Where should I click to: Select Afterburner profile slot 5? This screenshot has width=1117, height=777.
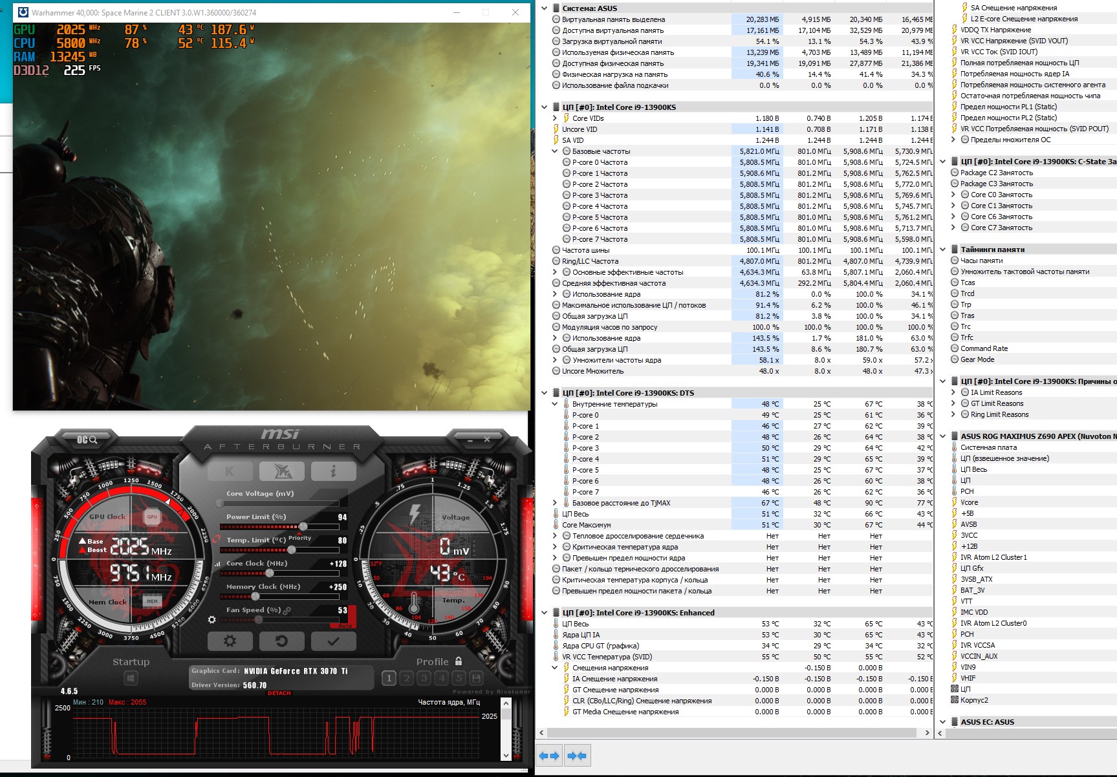pos(459,678)
